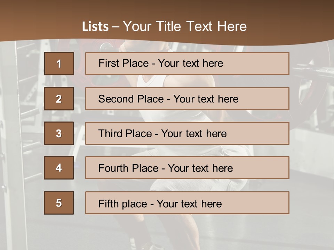Viewport: 334px width, 250px height.
Task: Click the bold word Lists in title
Action: pyautogui.click(x=95, y=26)
